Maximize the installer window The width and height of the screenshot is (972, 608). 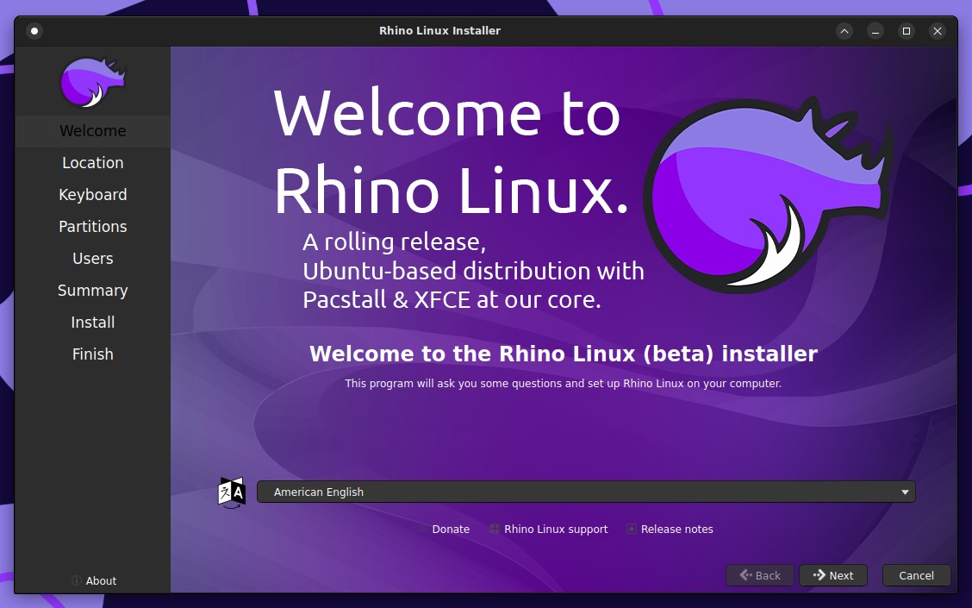(907, 31)
